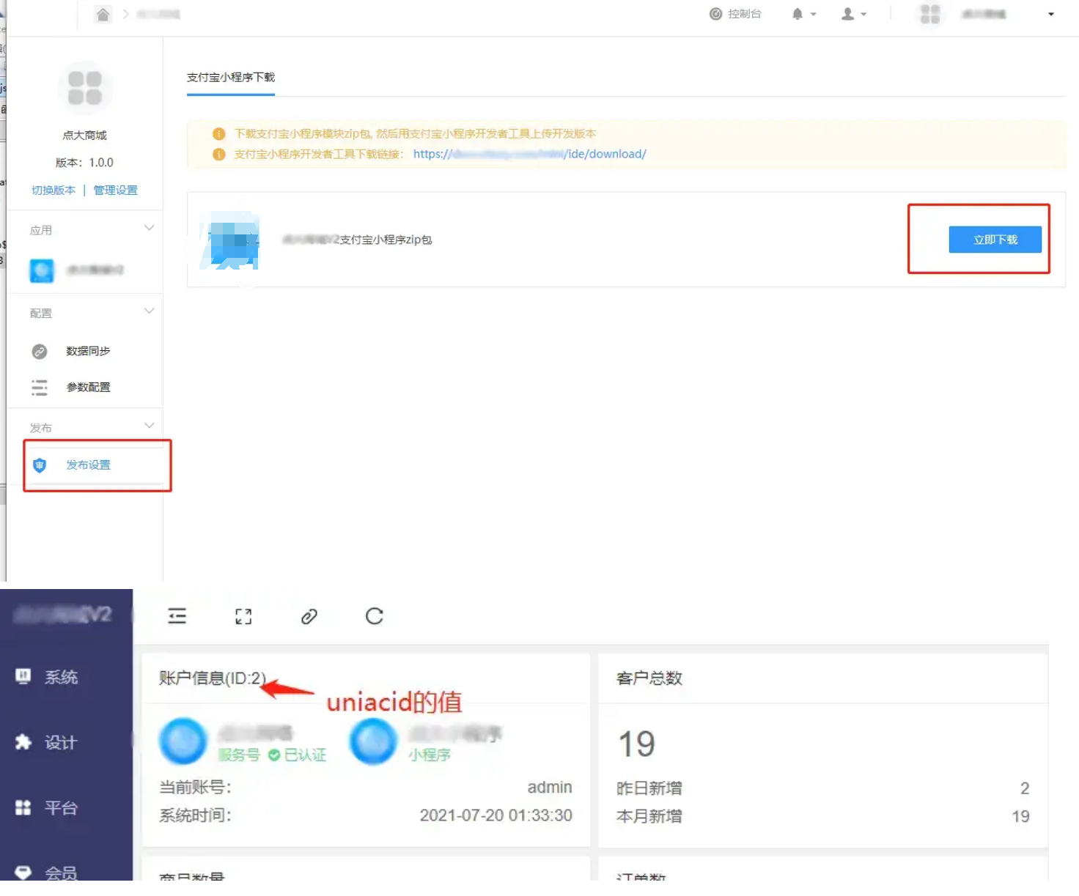
Task: Click the first info icon in yellow notice
Action: click(218, 134)
